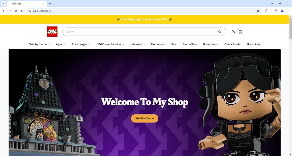Reload the page
The width and height of the screenshot is (292, 156).
coord(16,11)
